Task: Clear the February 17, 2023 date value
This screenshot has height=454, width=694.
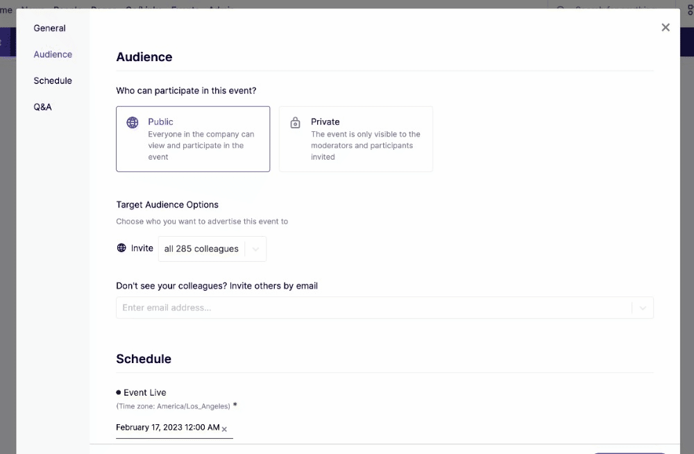Action: [x=224, y=429]
